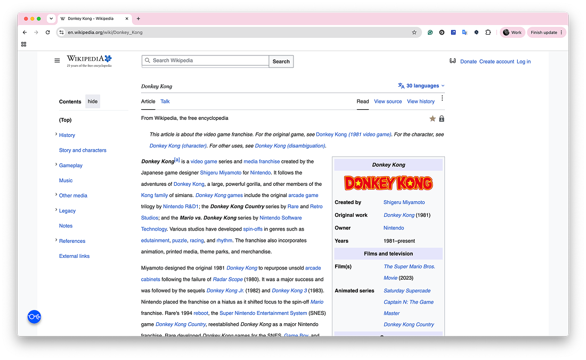Expand the Gameplay section in contents
Viewport: 586px width, 360px height.
pos(56,165)
